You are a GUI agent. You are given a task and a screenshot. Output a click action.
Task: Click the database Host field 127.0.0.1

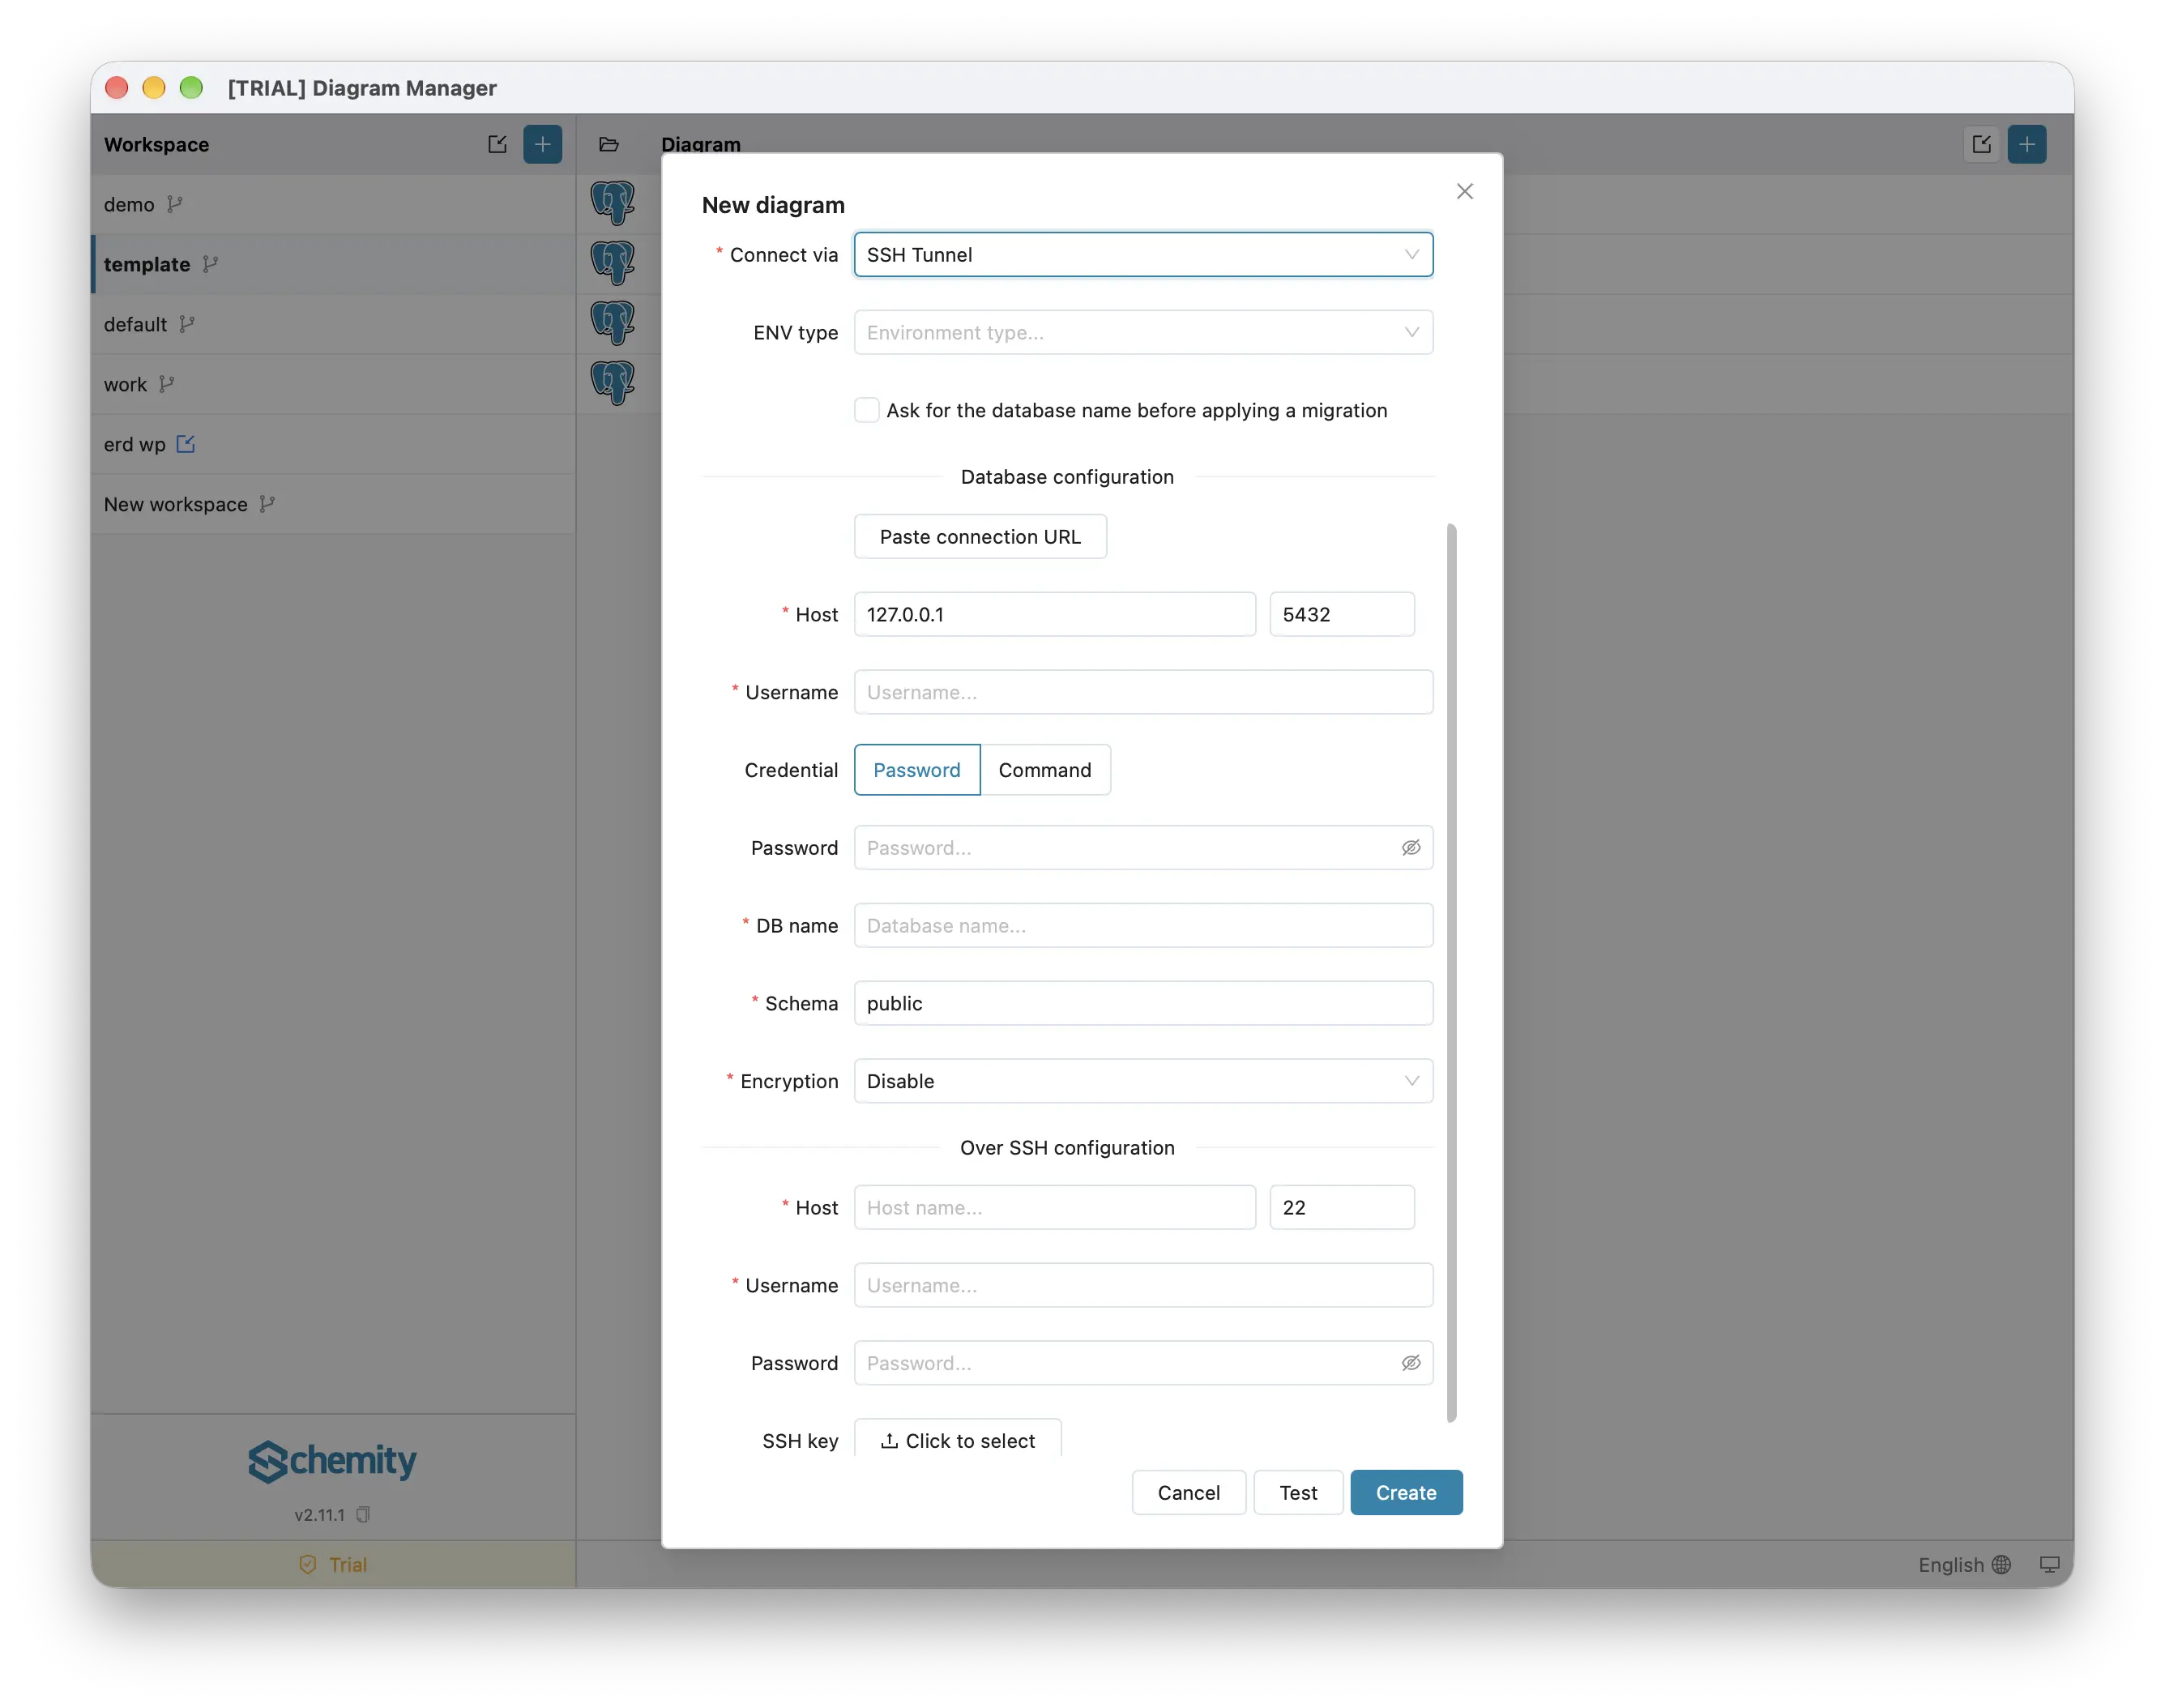(x=1054, y=614)
